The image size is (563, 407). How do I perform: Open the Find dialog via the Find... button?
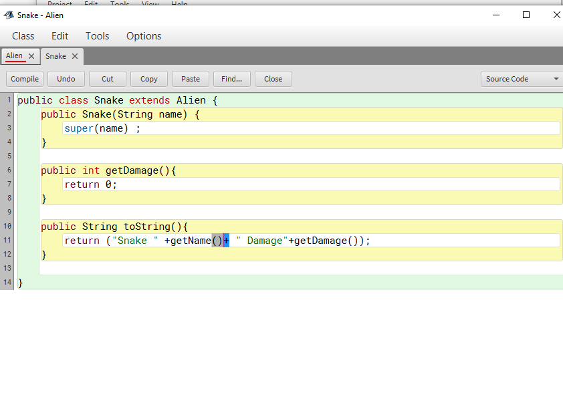point(231,78)
